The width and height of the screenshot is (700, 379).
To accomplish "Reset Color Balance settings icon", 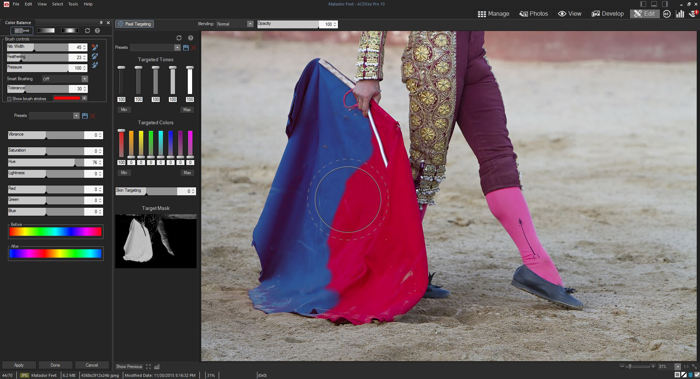I will pyautogui.click(x=87, y=31).
